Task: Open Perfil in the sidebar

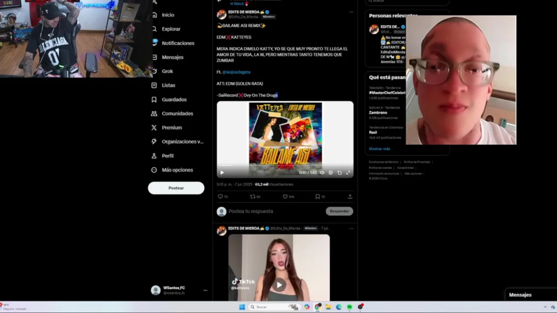Action: [163, 156]
